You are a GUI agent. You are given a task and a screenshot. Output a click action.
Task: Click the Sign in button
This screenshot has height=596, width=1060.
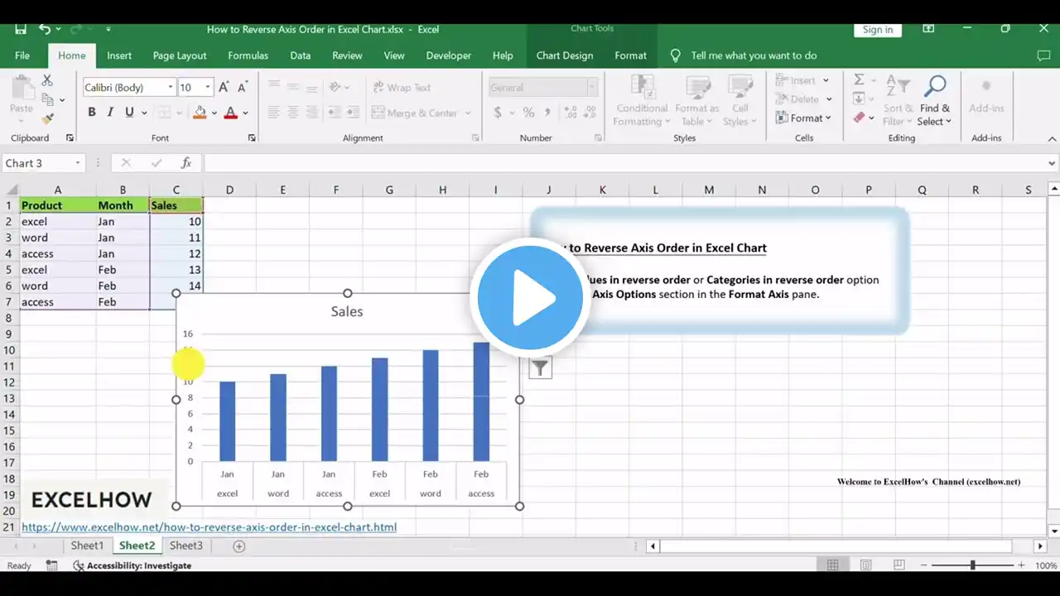point(877,30)
